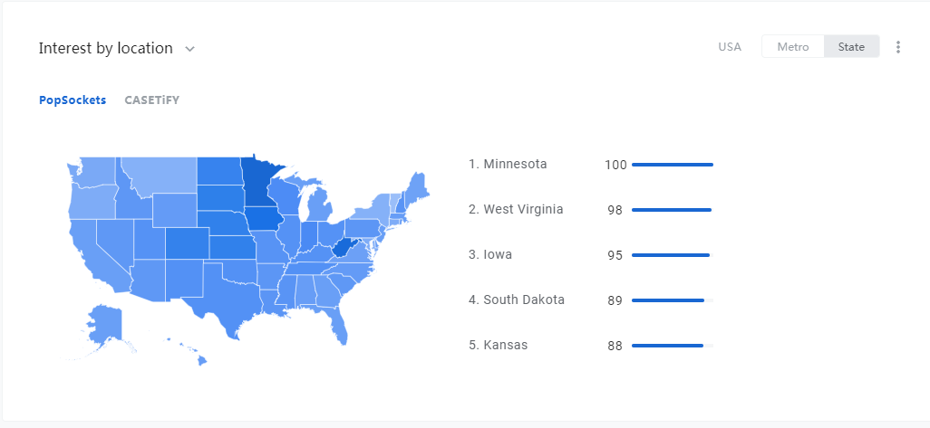Select the State view toggle
The width and height of the screenshot is (930, 428).
851,47
